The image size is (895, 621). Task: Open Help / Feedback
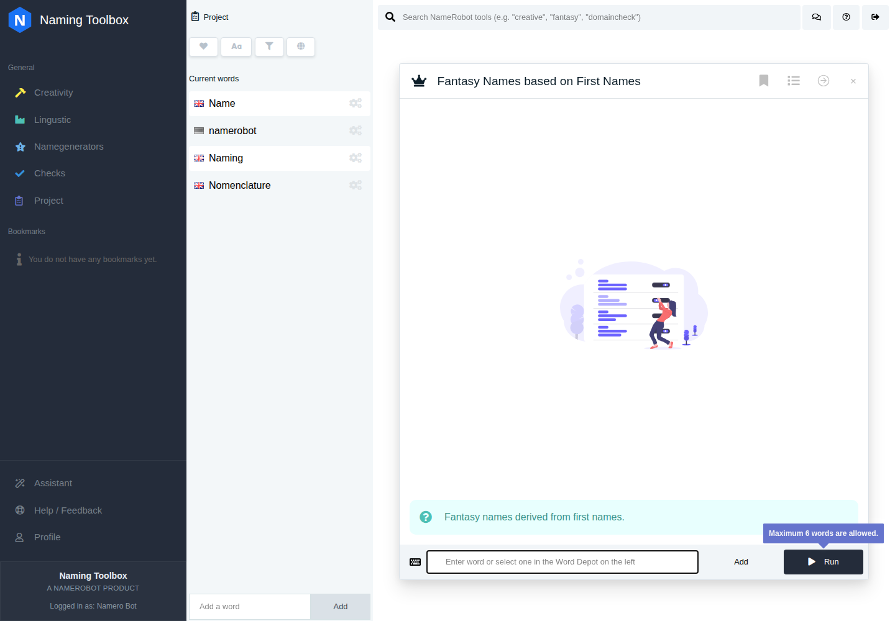68,510
